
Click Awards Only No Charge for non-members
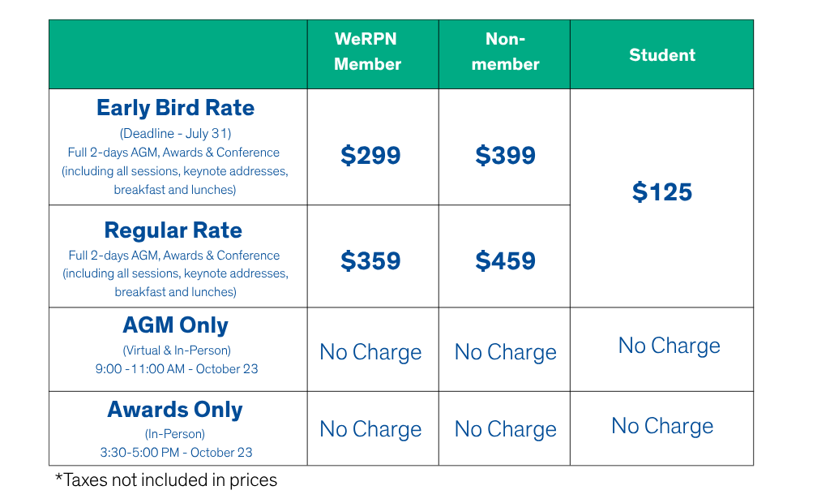(x=506, y=429)
